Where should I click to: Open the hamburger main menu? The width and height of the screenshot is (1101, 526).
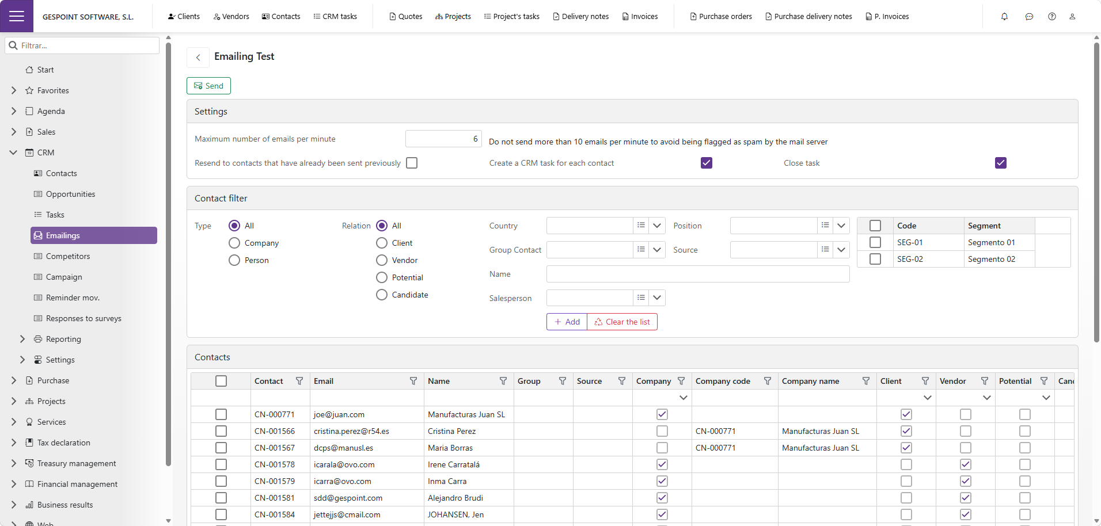(17, 16)
